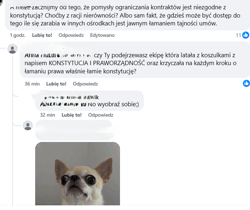Click Odpowiedz under the 32 min reply
The width and height of the screenshot is (250, 210).
click(101, 115)
